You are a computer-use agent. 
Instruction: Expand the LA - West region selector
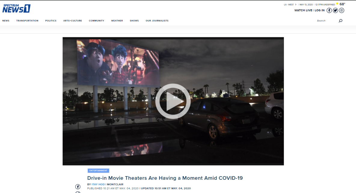coord(290,5)
